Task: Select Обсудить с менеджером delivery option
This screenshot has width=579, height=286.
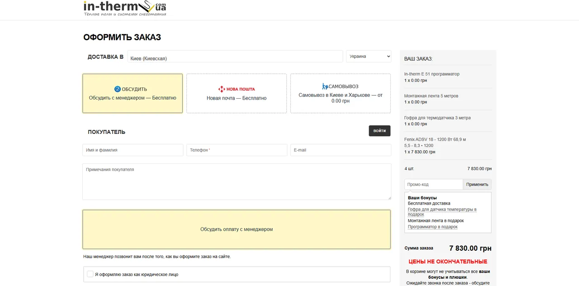Action: pyautogui.click(x=133, y=93)
